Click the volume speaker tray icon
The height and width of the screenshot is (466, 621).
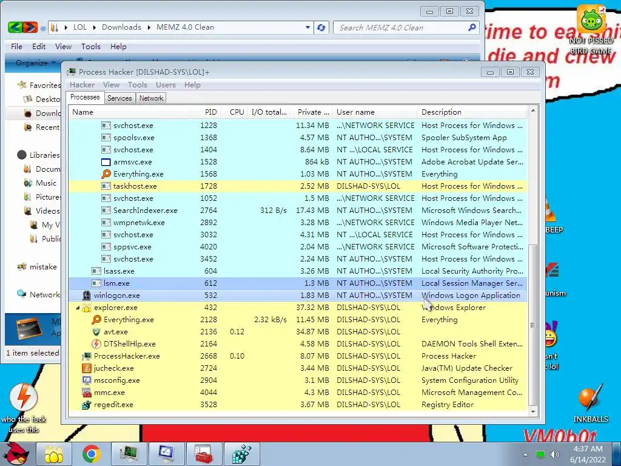pyautogui.click(x=555, y=454)
